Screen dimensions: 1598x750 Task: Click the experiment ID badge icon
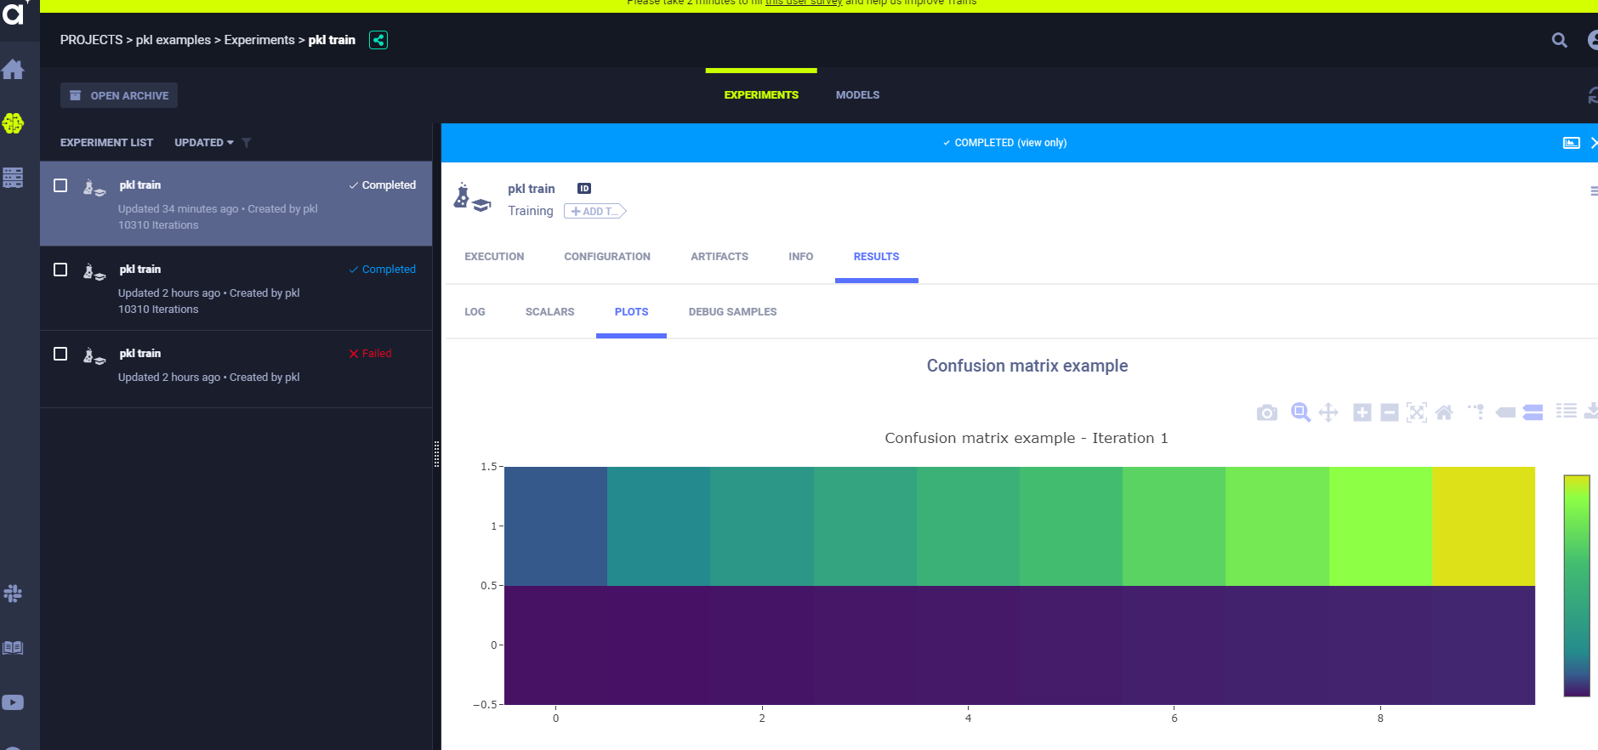[584, 189]
